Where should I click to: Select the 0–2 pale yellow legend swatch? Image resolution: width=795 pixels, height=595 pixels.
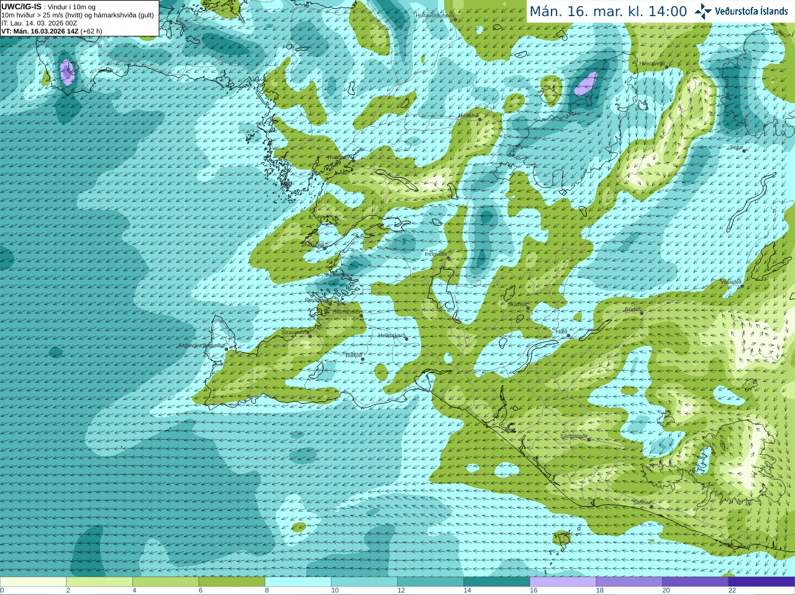[x=33, y=582]
